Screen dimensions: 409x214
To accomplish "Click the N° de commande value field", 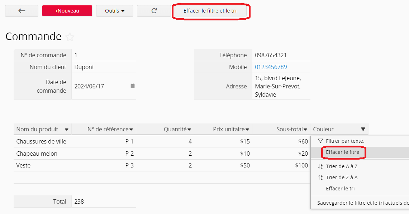I will 104,55.
